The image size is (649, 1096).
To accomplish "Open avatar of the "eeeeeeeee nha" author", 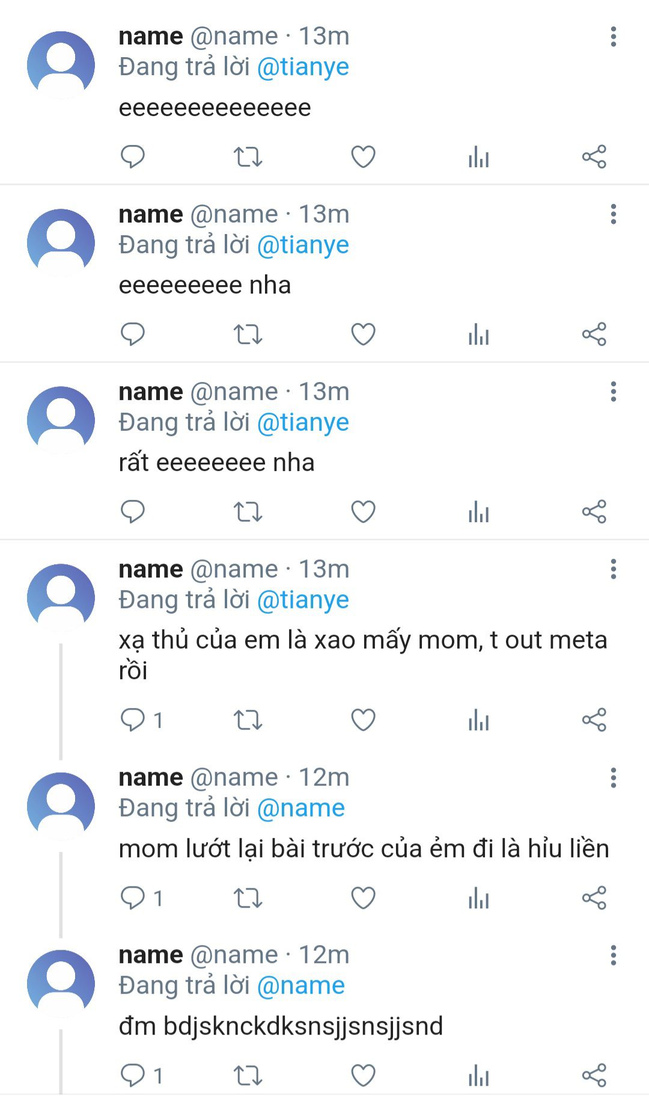I will [61, 242].
